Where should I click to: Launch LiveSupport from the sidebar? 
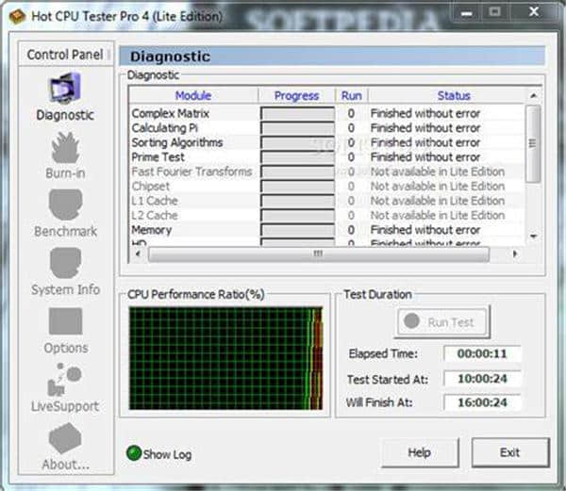coord(65,381)
